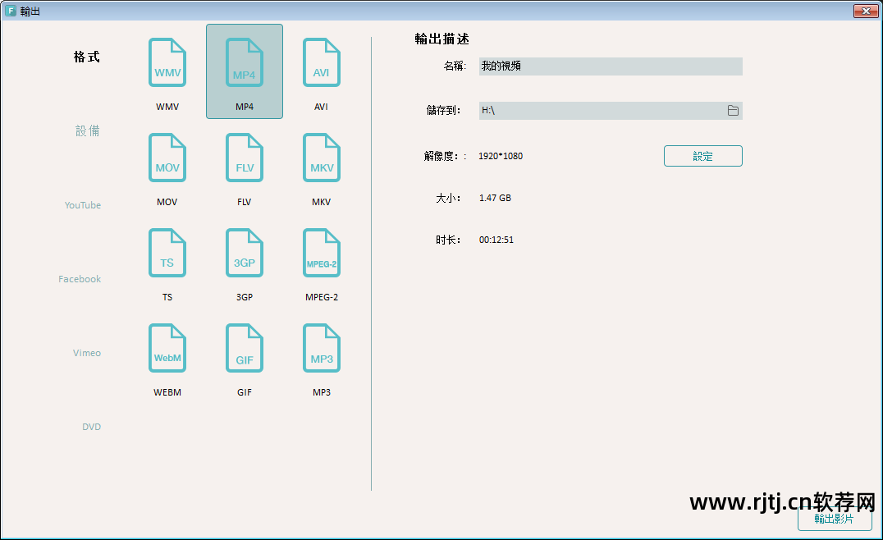Choose the FLV format icon
The width and height of the screenshot is (883, 540).
tap(244, 159)
